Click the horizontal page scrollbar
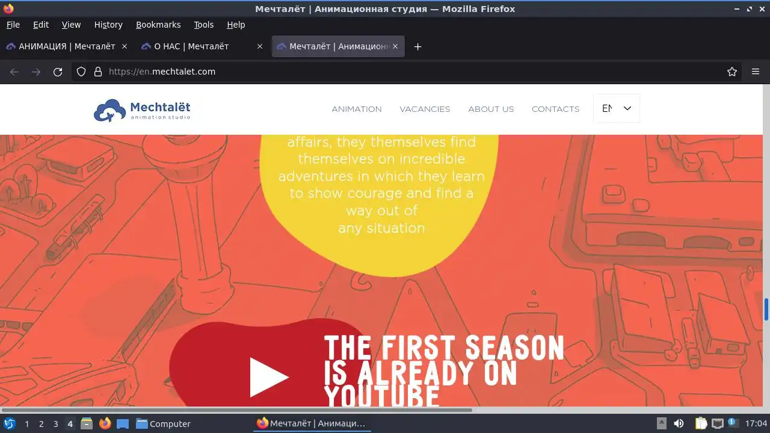 click(x=236, y=410)
